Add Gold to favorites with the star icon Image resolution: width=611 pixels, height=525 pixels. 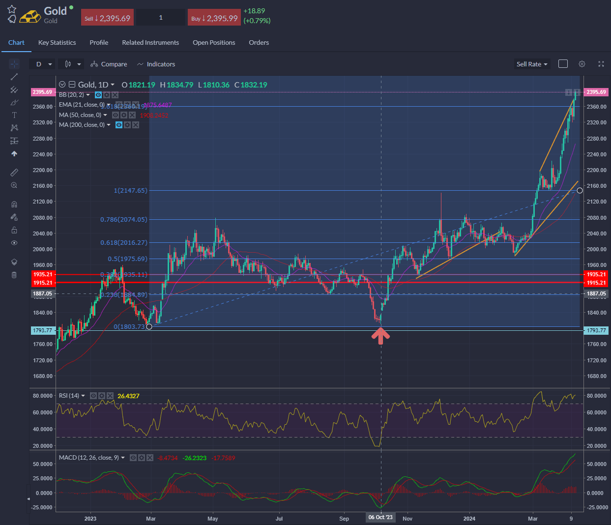pyautogui.click(x=12, y=9)
